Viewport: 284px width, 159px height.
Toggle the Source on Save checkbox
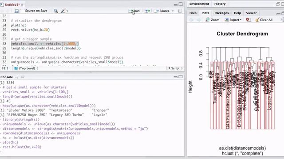point(22,11)
